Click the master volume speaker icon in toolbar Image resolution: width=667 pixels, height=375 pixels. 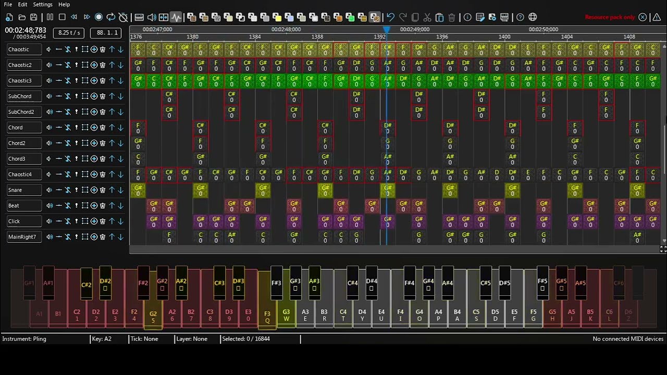click(x=152, y=17)
